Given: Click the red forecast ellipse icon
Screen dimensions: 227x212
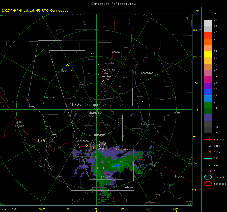Looking at the screenshot, I should 208,184.
